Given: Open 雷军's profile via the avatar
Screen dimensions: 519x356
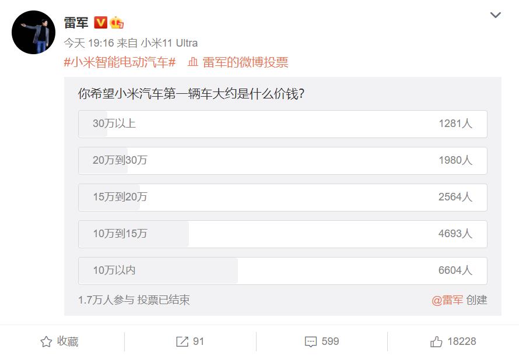Looking at the screenshot, I should pyautogui.click(x=33, y=33).
